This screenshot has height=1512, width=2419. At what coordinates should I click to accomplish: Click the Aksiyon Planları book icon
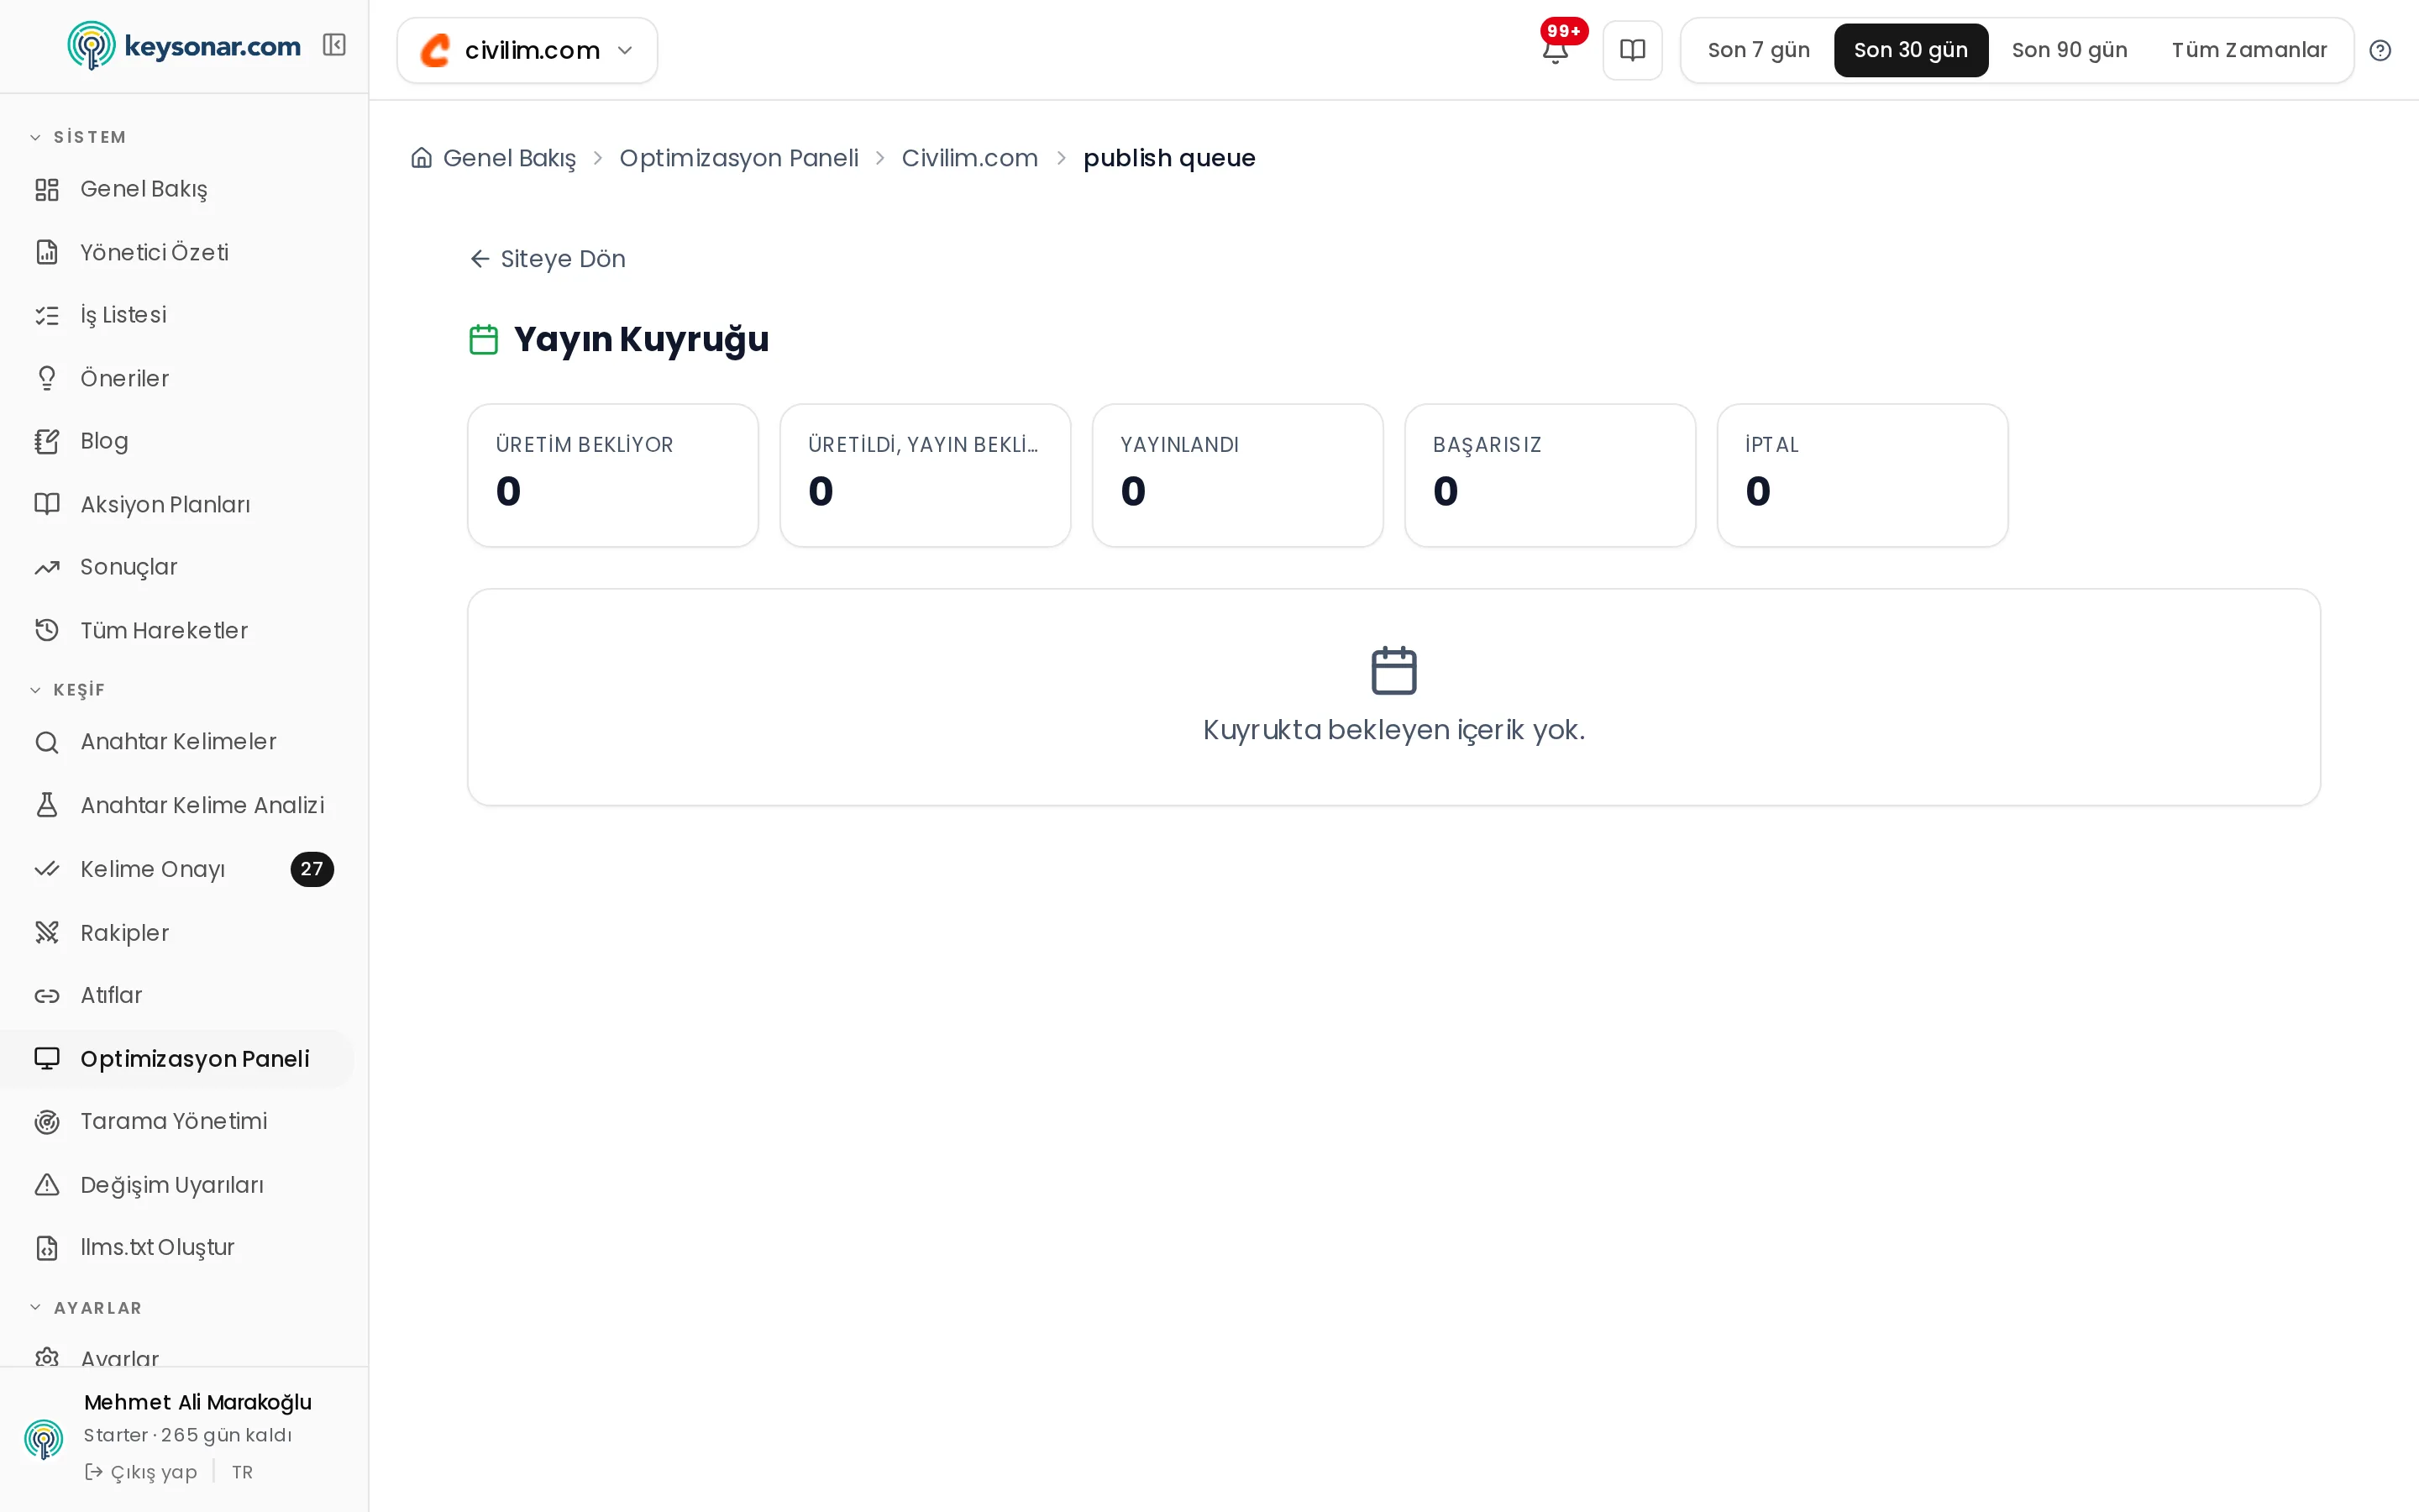[x=47, y=504]
